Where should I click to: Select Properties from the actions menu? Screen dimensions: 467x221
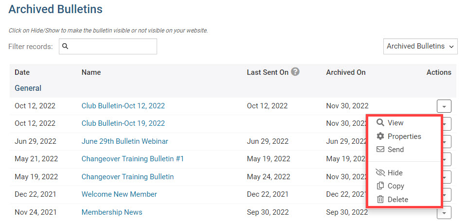tap(404, 136)
